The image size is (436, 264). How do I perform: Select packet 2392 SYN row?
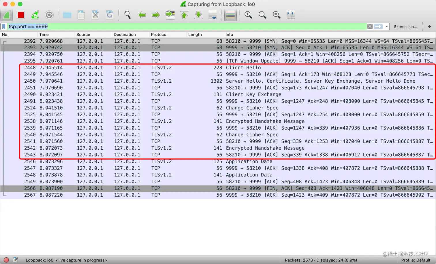point(218,41)
